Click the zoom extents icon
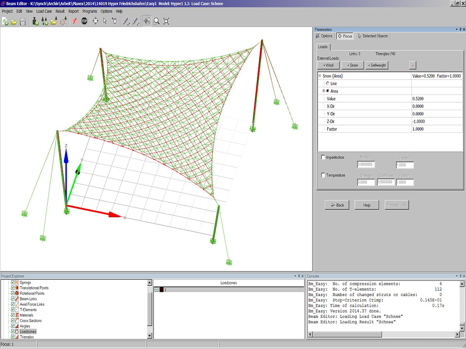The height and width of the screenshot is (349, 466). tap(166, 21)
